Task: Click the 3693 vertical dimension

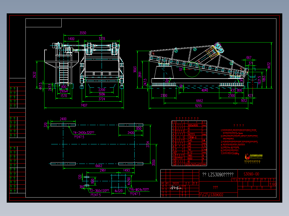Action: pos(135,70)
